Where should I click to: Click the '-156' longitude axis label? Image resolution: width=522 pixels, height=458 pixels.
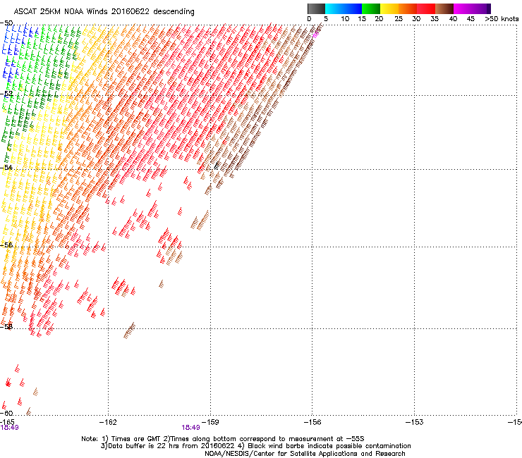312,422
